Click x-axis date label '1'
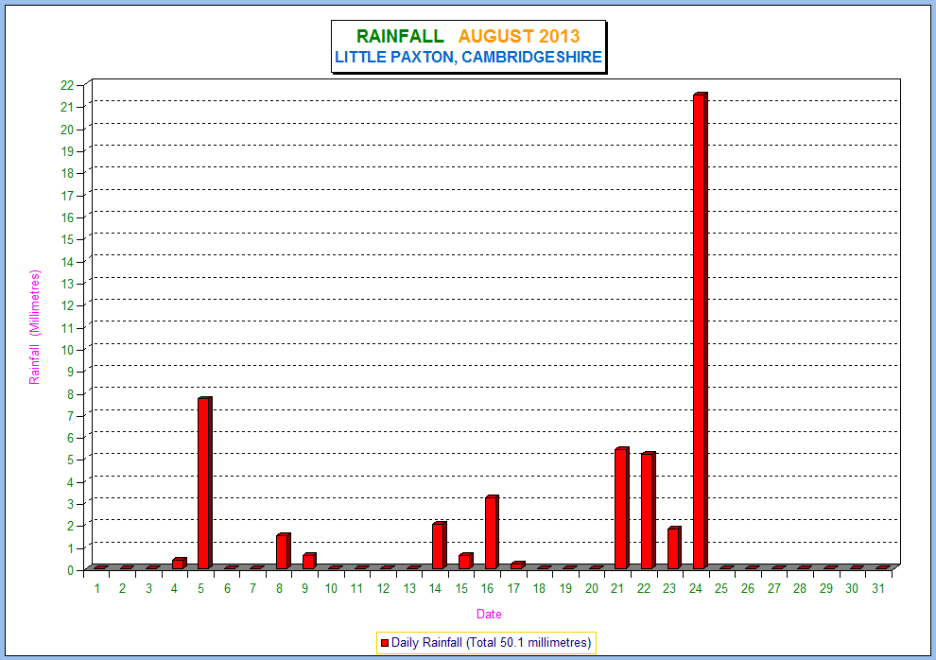This screenshot has height=660, width=936. 96,588
